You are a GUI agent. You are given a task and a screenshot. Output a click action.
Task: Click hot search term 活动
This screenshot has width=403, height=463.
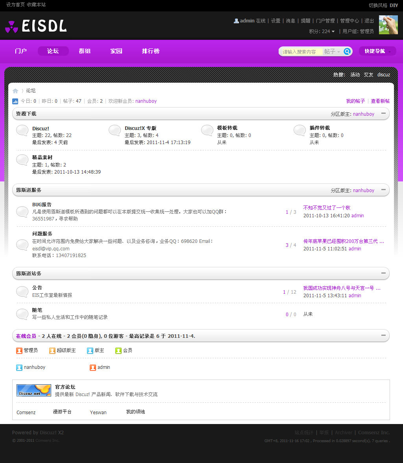pos(355,75)
